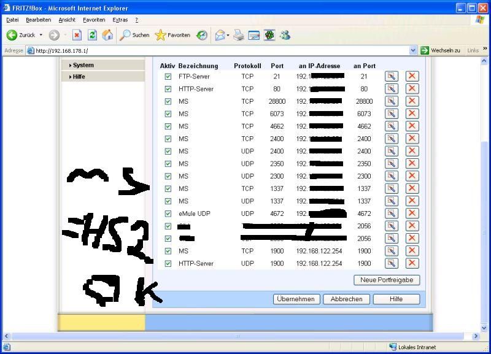
Task: Disable the MS UDP 2300 entry checkbox
Action: point(168,176)
